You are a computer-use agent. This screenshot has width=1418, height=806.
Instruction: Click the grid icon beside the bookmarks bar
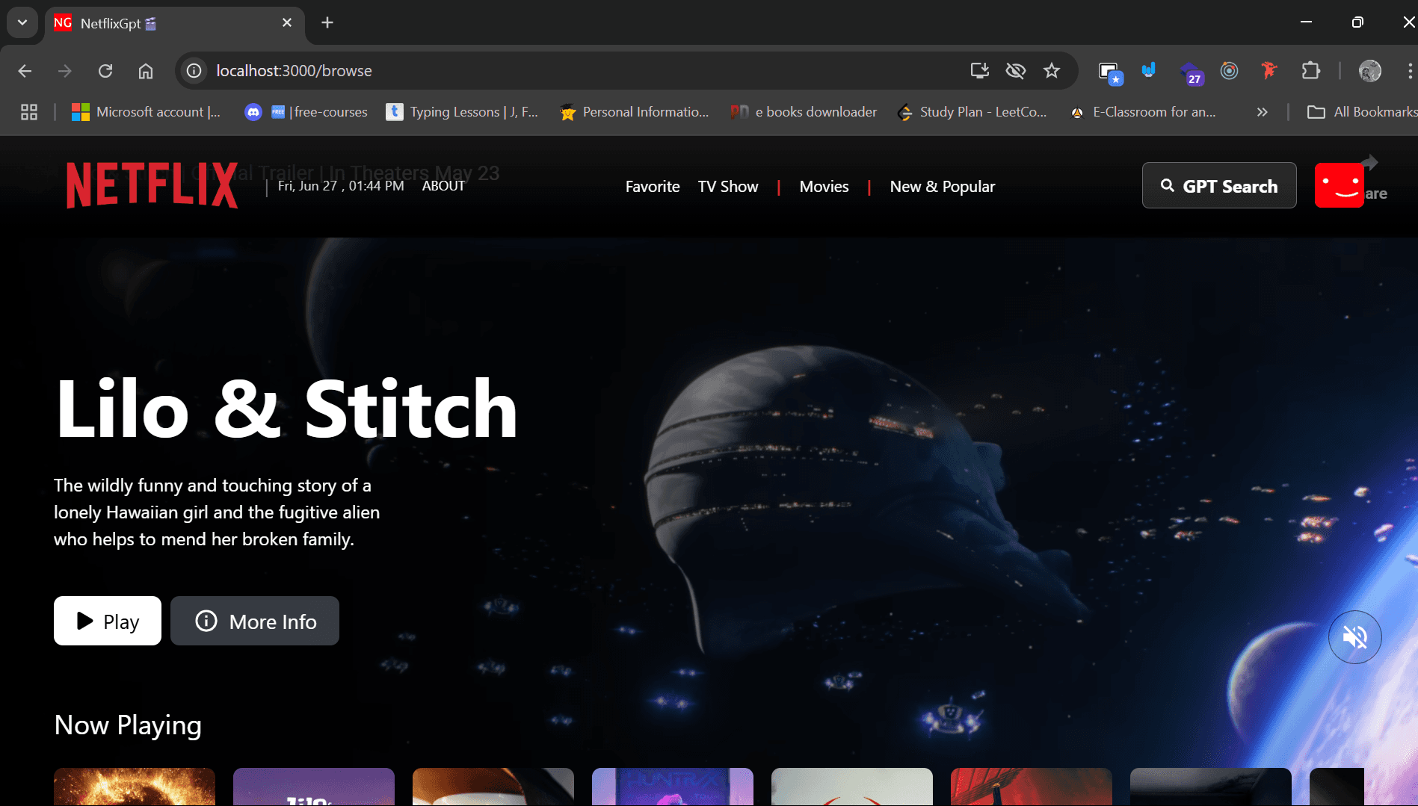(29, 111)
